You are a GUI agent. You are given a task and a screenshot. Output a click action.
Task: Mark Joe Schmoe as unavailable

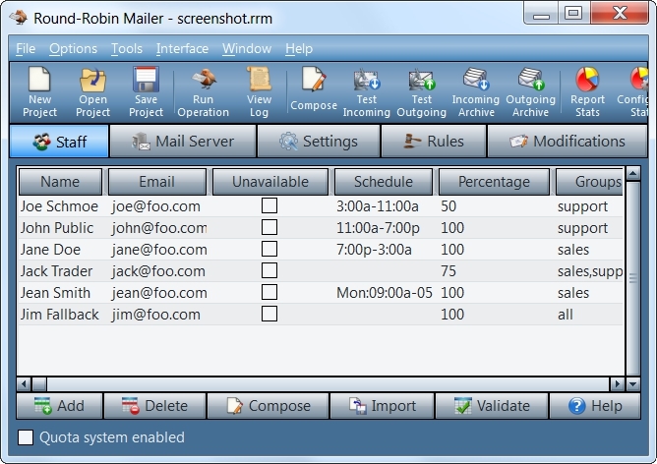[x=269, y=205]
